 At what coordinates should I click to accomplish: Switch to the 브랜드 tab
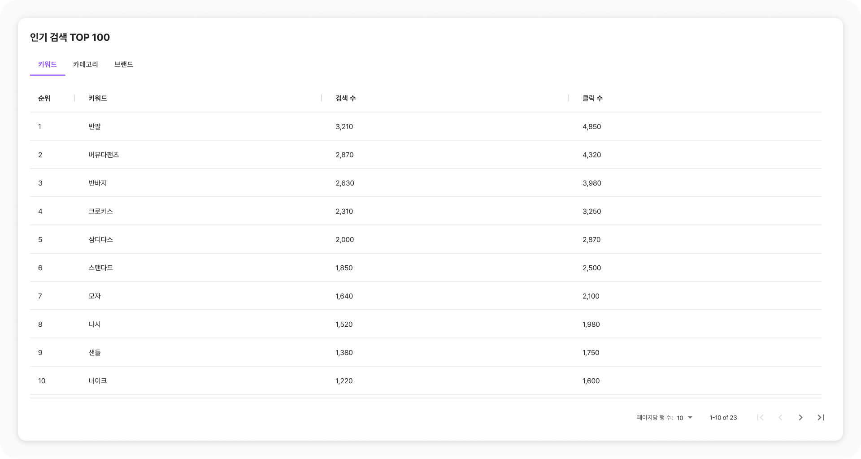point(123,65)
